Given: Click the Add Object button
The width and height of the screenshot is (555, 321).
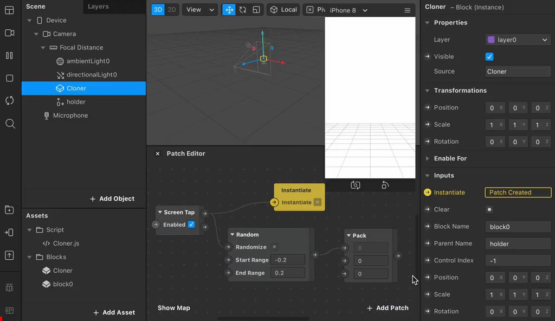Looking at the screenshot, I should [112, 198].
